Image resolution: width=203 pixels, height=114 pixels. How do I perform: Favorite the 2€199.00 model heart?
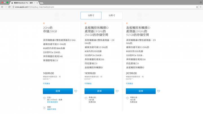[x=158, y=91]
